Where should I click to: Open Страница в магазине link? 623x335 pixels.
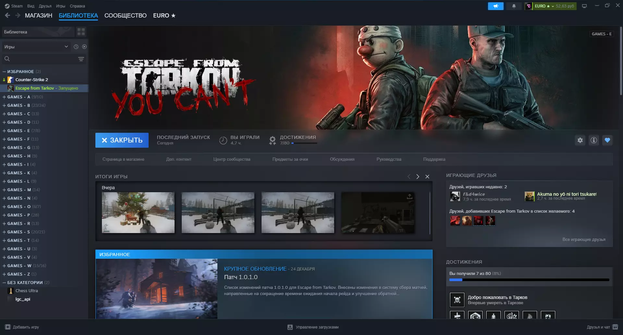tap(123, 159)
